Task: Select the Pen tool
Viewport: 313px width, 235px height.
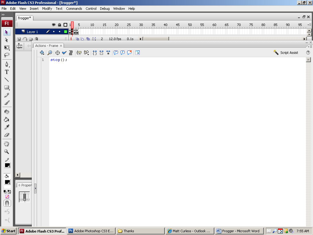Action: [x=6, y=64]
